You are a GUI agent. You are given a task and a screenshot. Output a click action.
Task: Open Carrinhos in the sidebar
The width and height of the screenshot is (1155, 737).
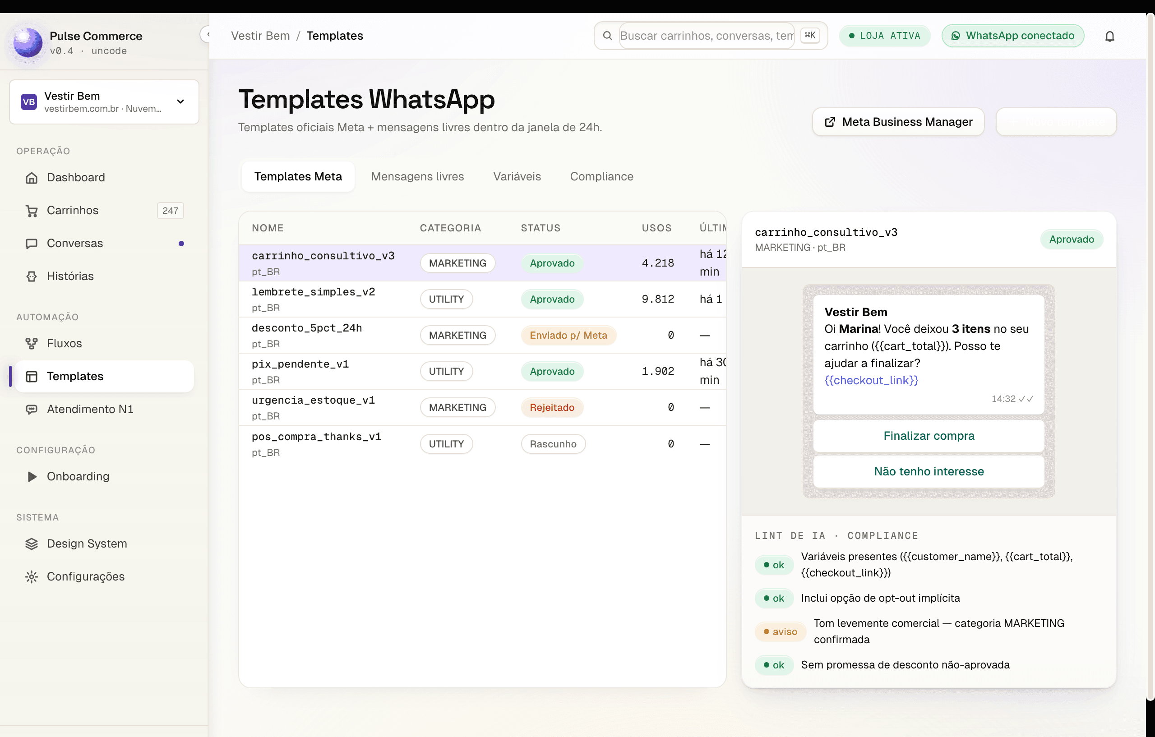[x=104, y=211]
